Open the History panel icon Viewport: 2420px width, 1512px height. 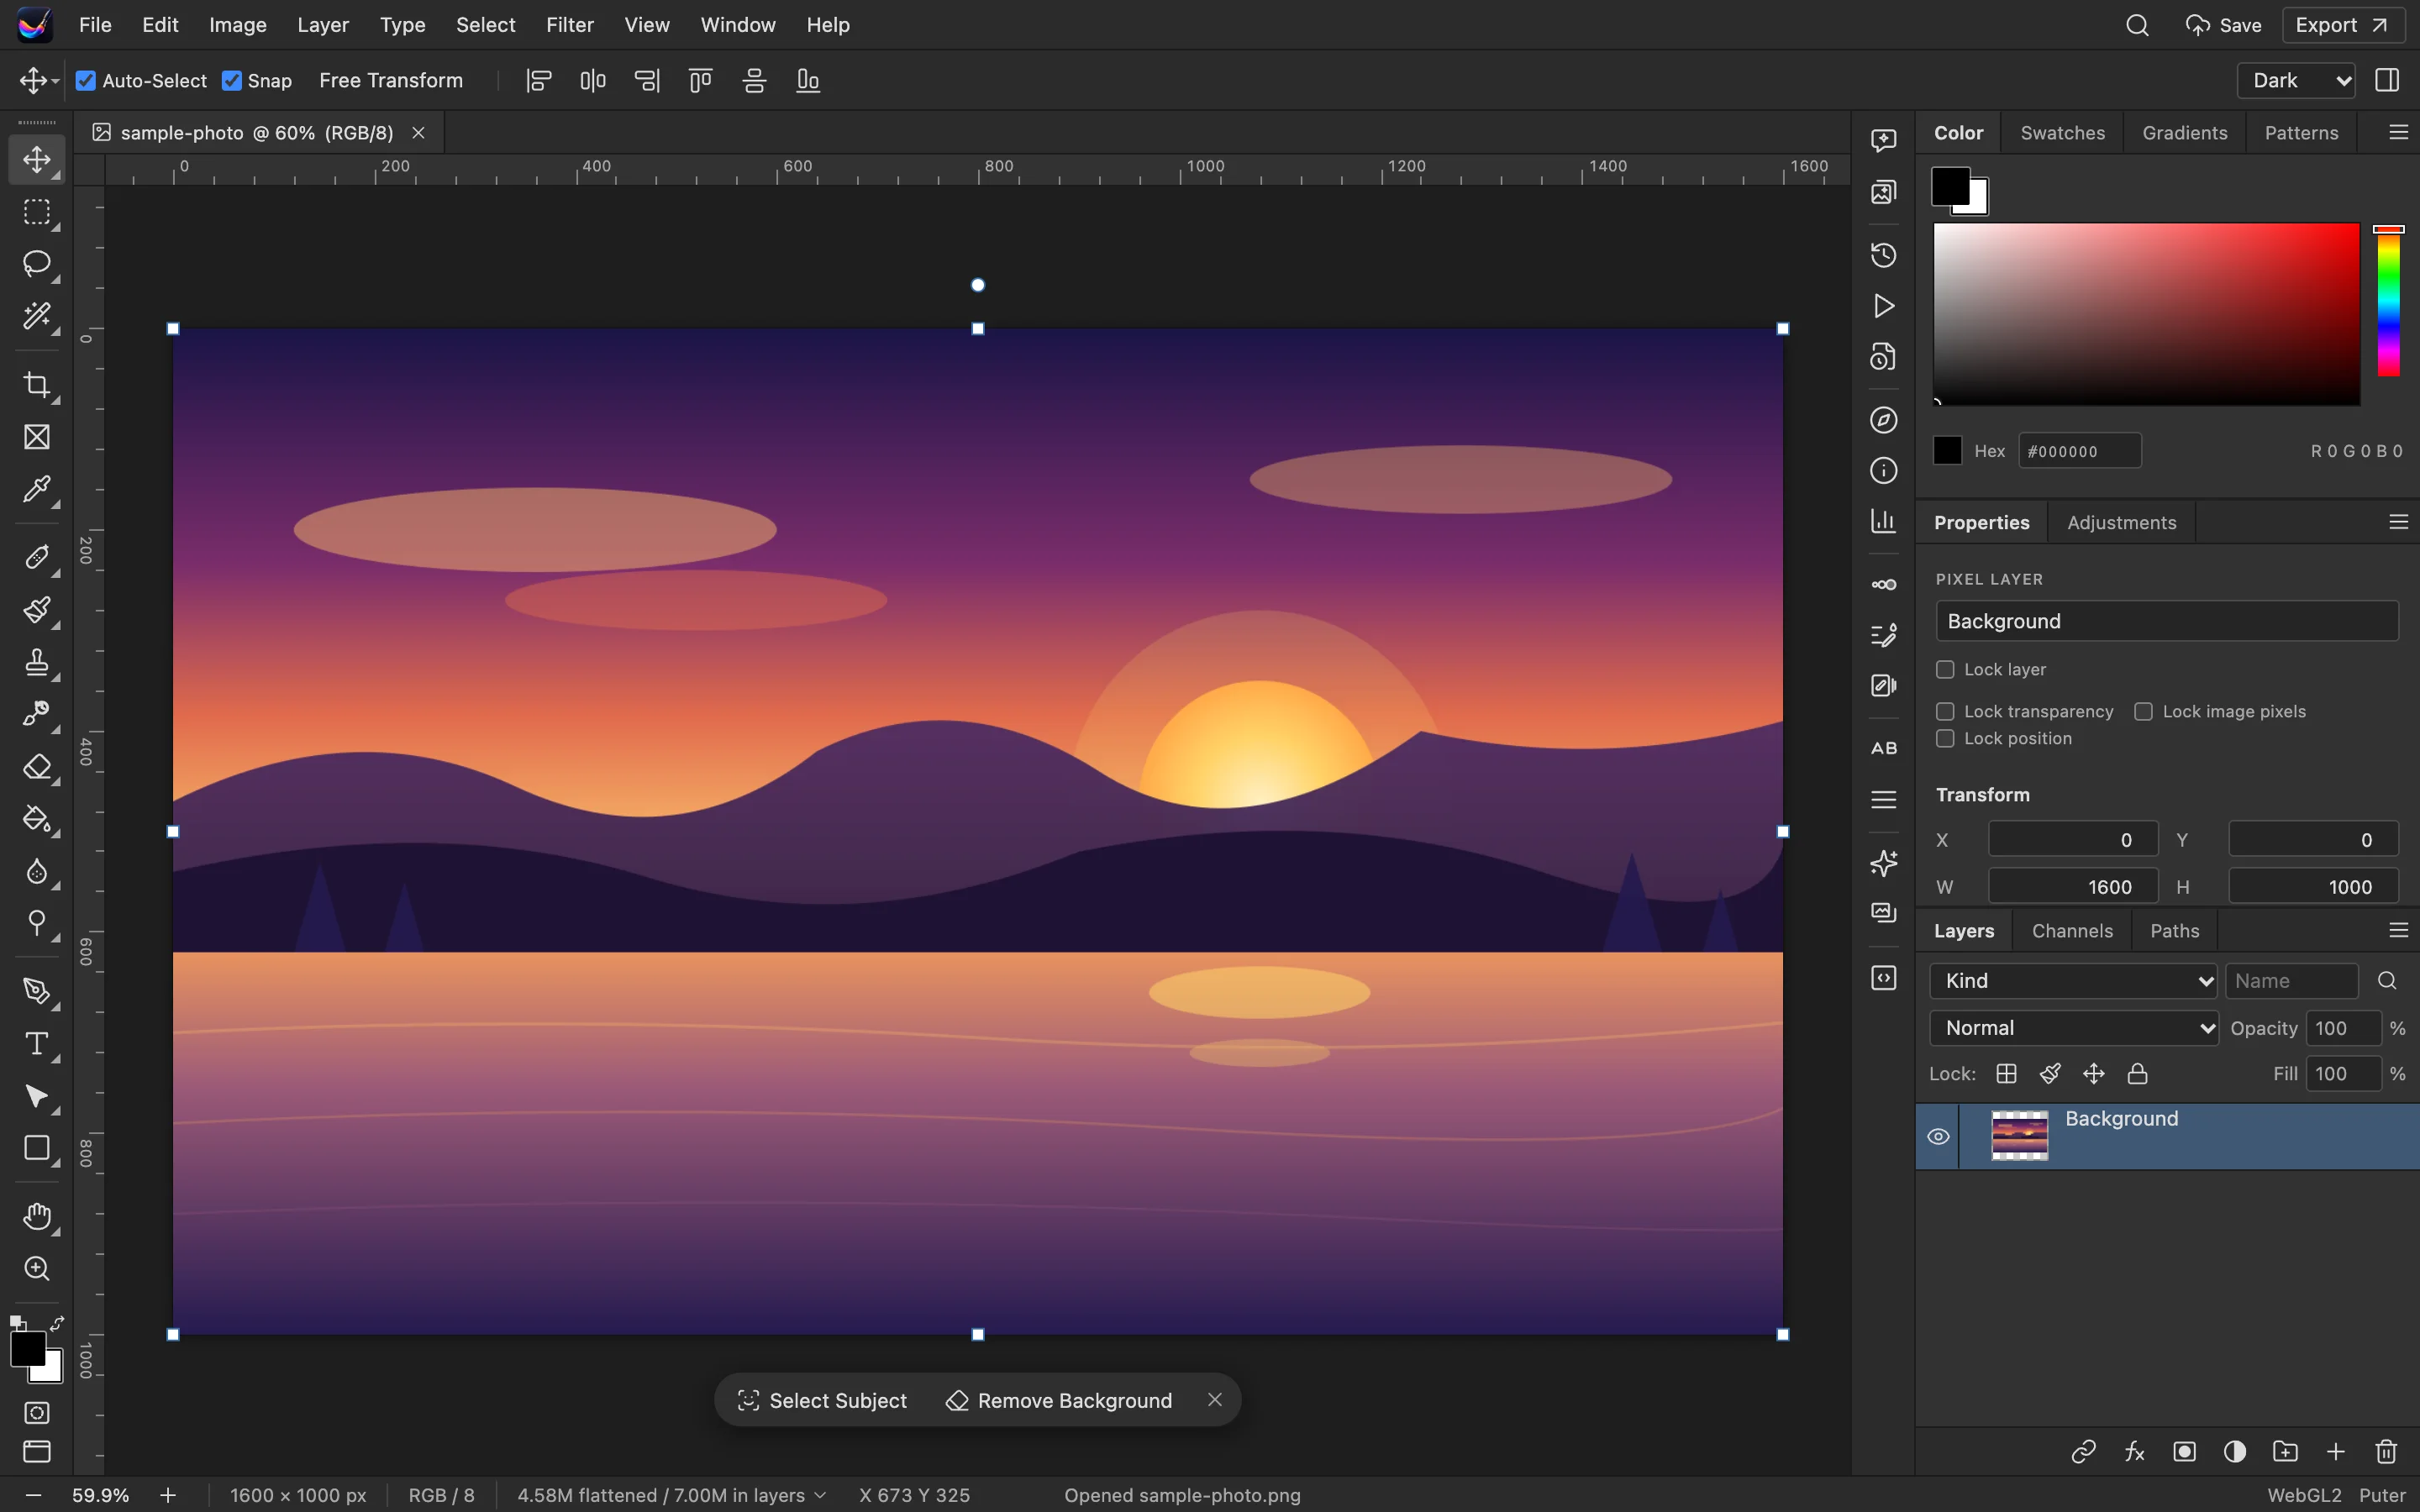coord(1883,255)
